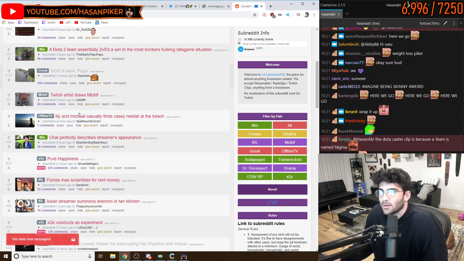Open the Windows Start menu
The height and width of the screenshot is (261, 464).
click(x=6, y=256)
